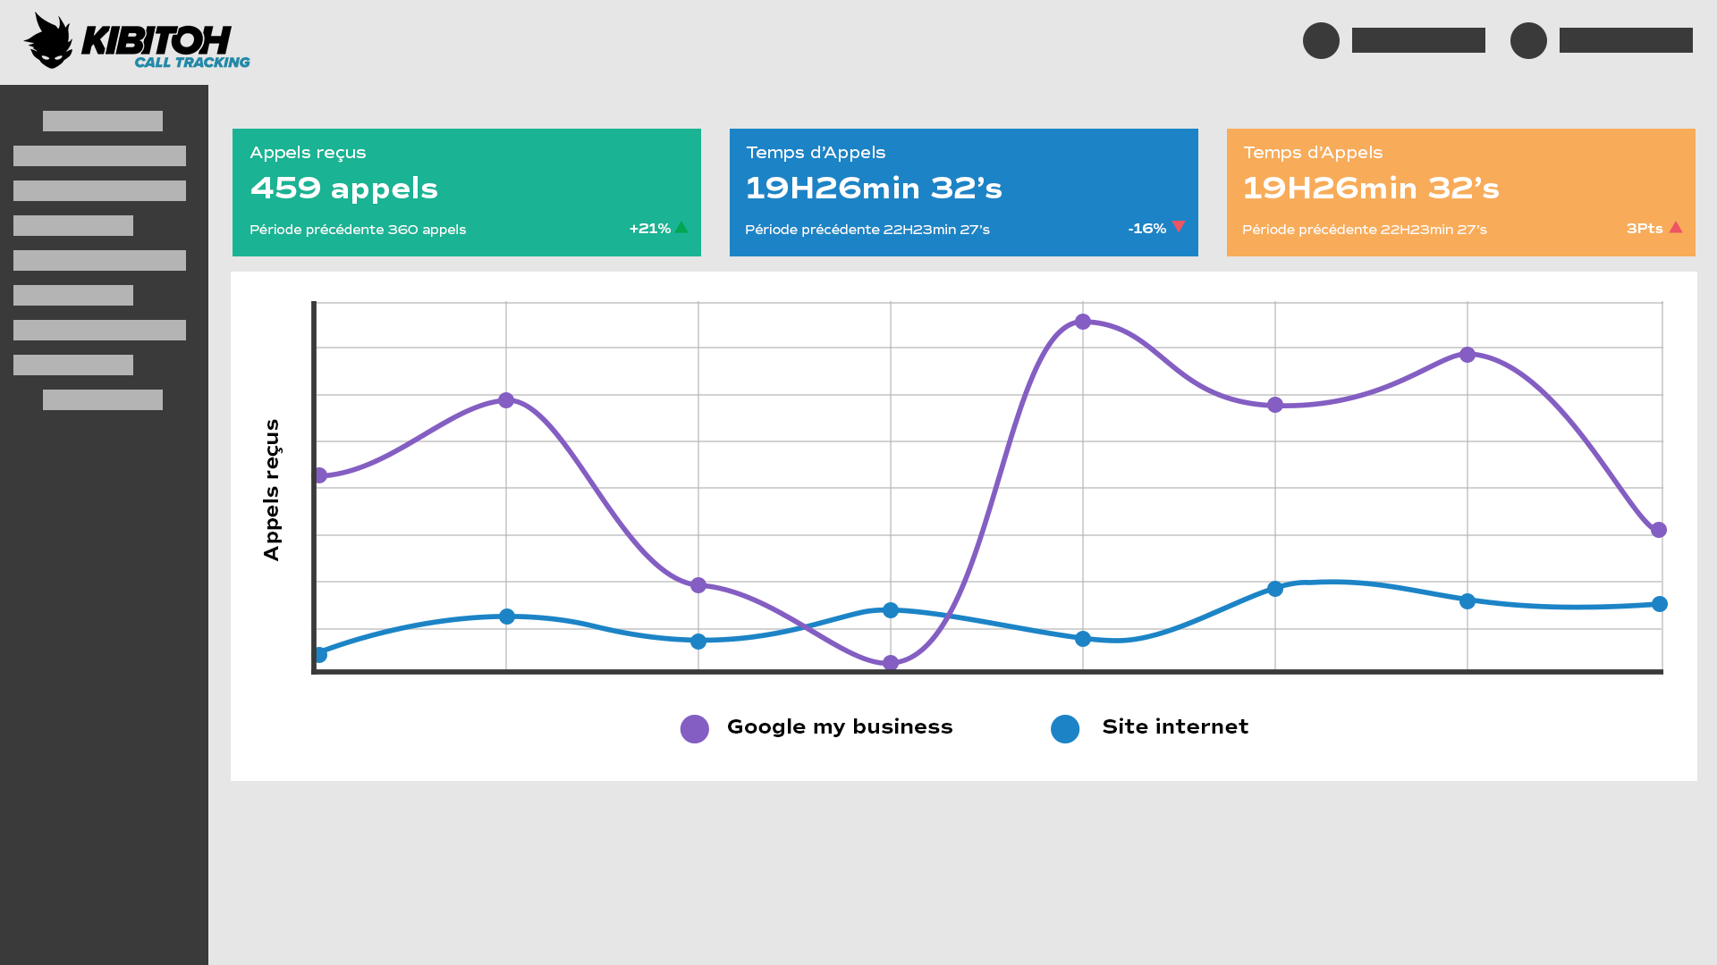1717x965 pixels.
Task: Click the highest blue data point on chart
Action: (x=1275, y=589)
